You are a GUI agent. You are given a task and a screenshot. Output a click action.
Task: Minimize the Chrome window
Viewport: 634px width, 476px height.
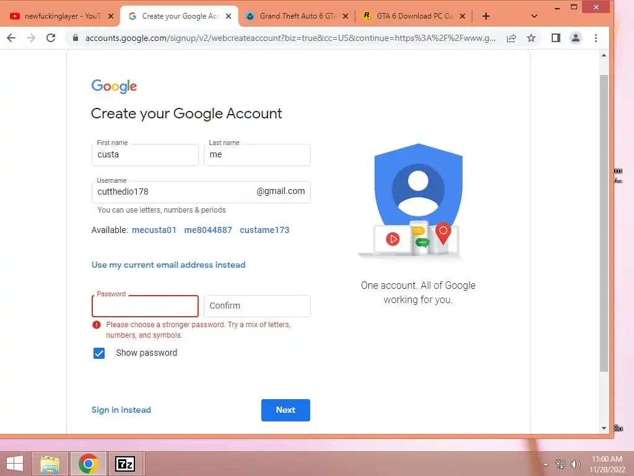click(557, 7)
